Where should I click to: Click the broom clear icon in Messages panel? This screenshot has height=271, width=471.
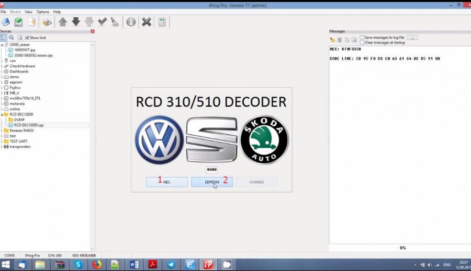[332, 40]
